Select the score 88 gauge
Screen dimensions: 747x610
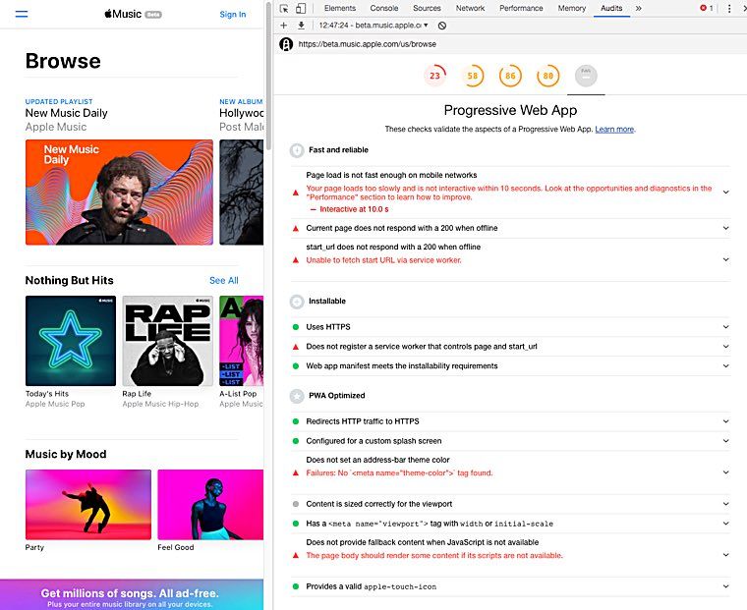[547, 76]
